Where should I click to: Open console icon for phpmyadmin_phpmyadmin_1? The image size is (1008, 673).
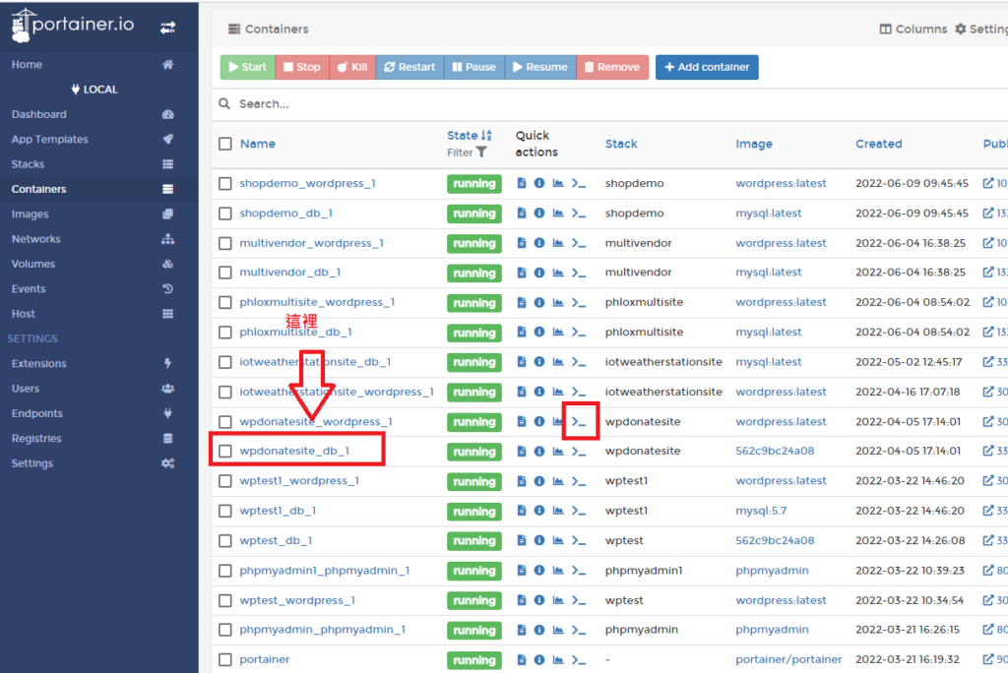point(579,631)
